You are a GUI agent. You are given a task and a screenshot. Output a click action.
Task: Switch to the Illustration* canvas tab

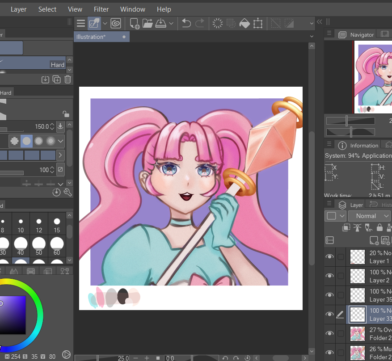[91, 37]
